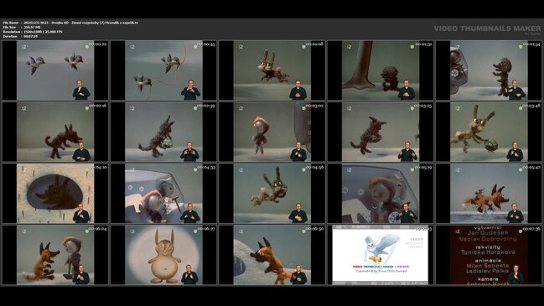The width and height of the screenshot is (544, 306).
Task: Open the round cartoon rabbit frame at 00:06:27
Action: point(163,255)
